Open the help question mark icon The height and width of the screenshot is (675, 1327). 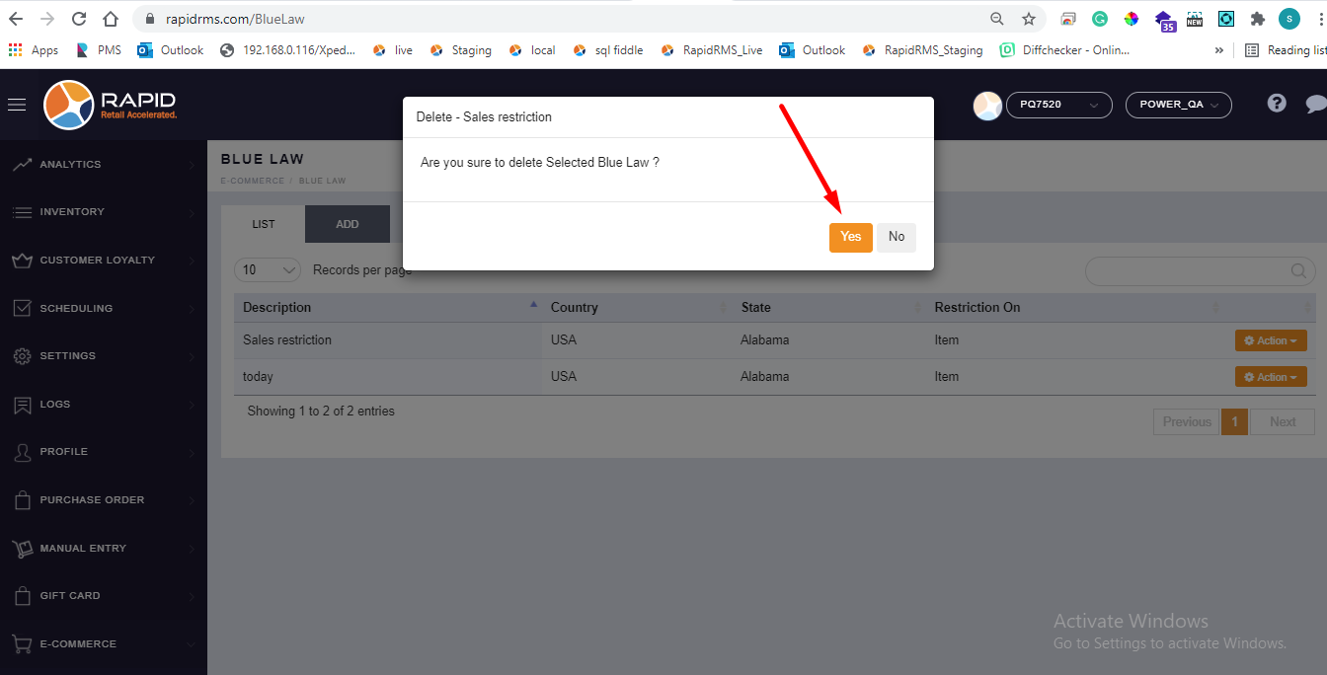pos(1277,104)
